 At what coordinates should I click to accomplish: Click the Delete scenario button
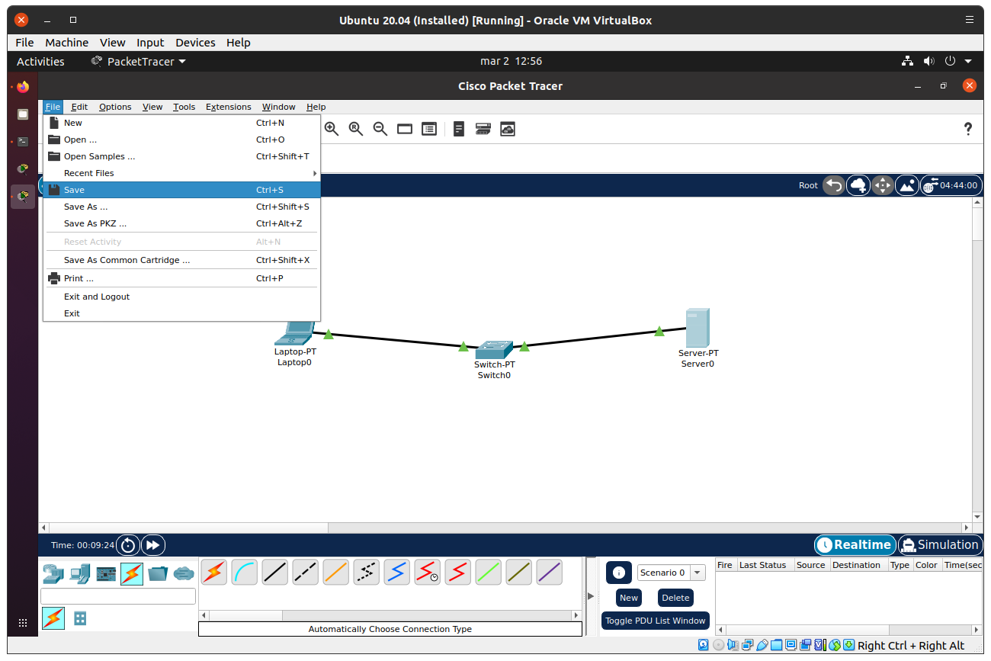(675, 598)
